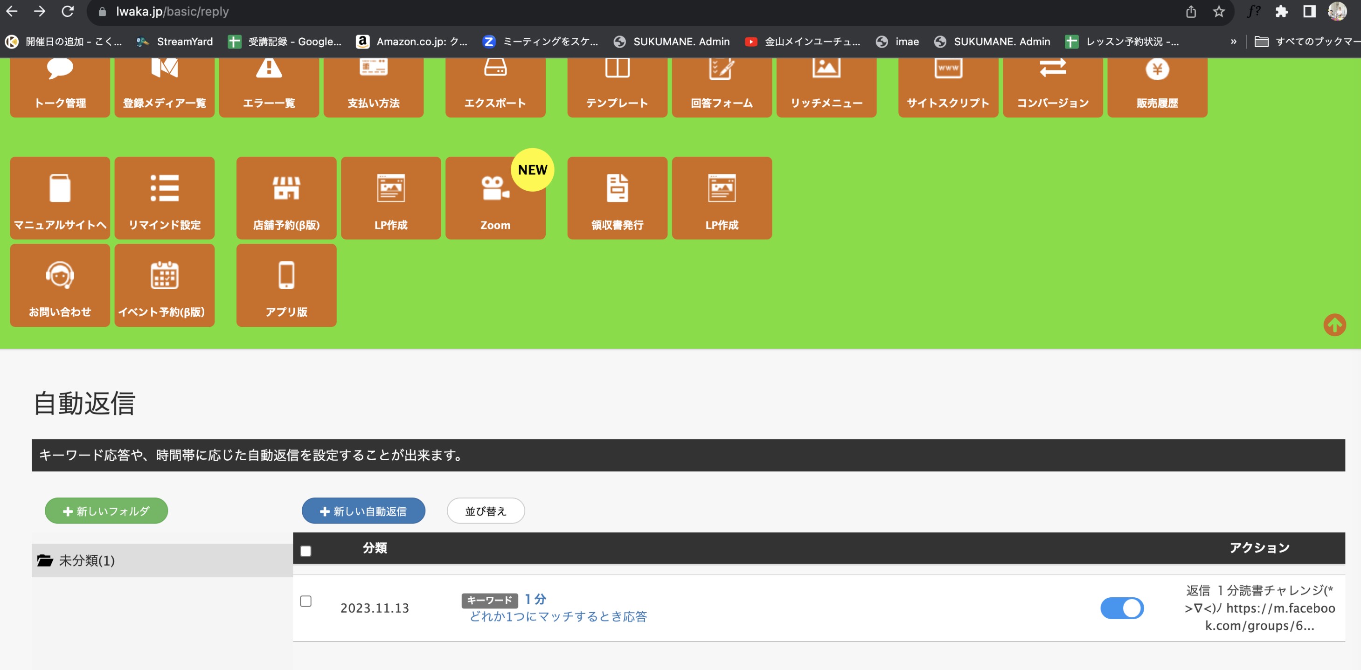Open the リマインド設定 tile

point(164,198)
